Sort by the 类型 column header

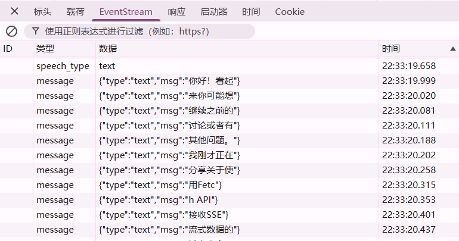pos(64,49)
